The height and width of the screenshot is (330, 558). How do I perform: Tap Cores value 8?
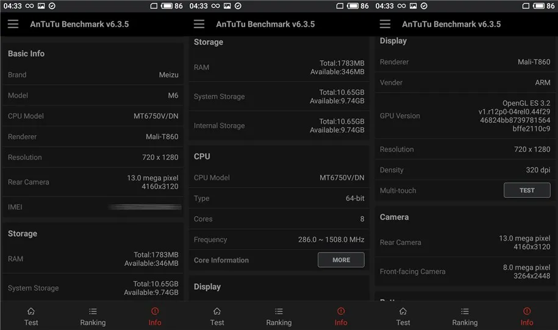click(362, 219)
